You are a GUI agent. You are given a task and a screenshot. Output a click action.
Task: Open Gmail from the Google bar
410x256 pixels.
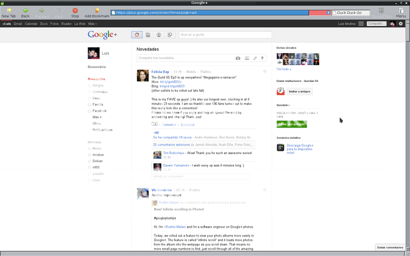18,24
